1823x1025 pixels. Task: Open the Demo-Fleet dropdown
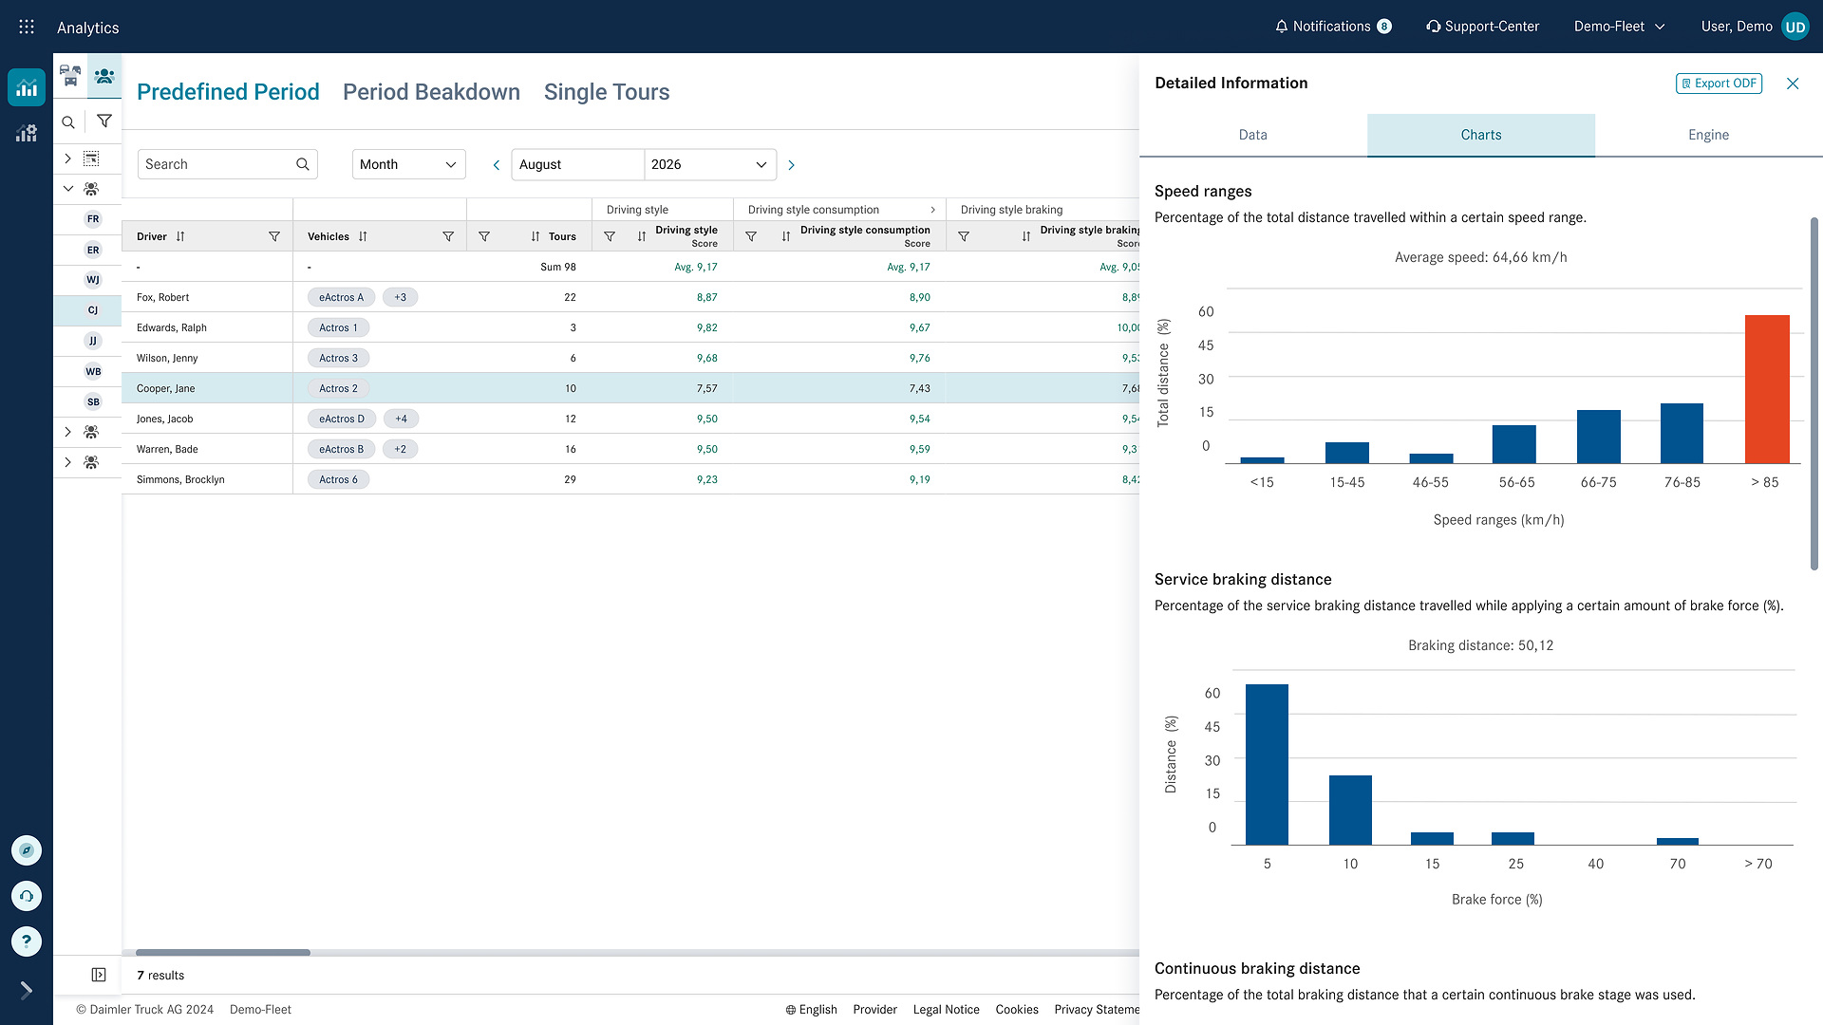(x=1619, y=27)
